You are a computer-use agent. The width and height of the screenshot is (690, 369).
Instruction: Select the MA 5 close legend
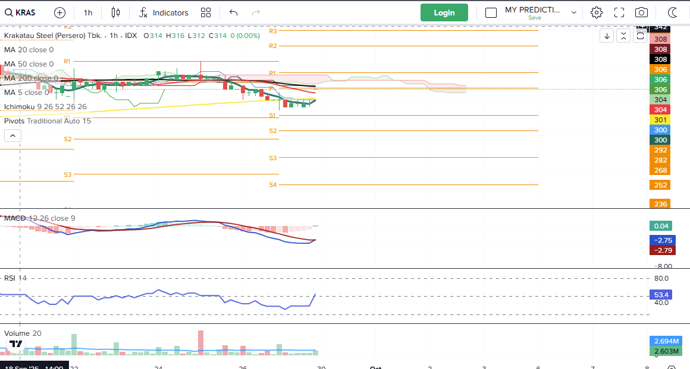pos(26,93)
